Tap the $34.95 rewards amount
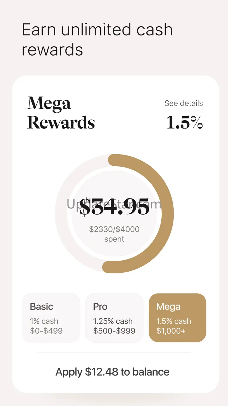Viewport: 228px width, 406px height. click(x=114, y=206)
